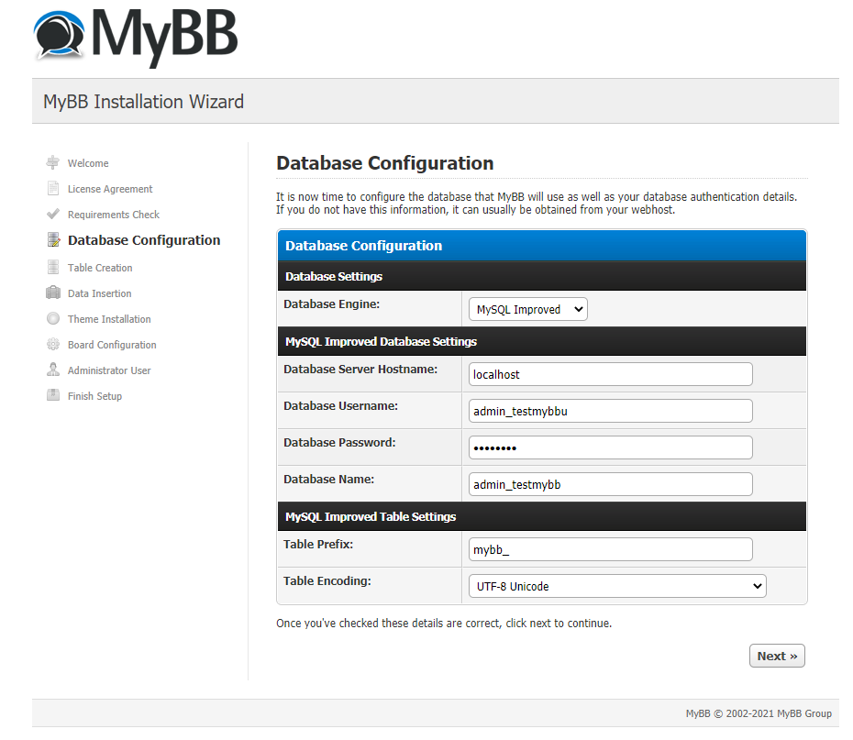
Task: Select the Data Insertion step
Action: pyautogui.click(x=99, y=293)
